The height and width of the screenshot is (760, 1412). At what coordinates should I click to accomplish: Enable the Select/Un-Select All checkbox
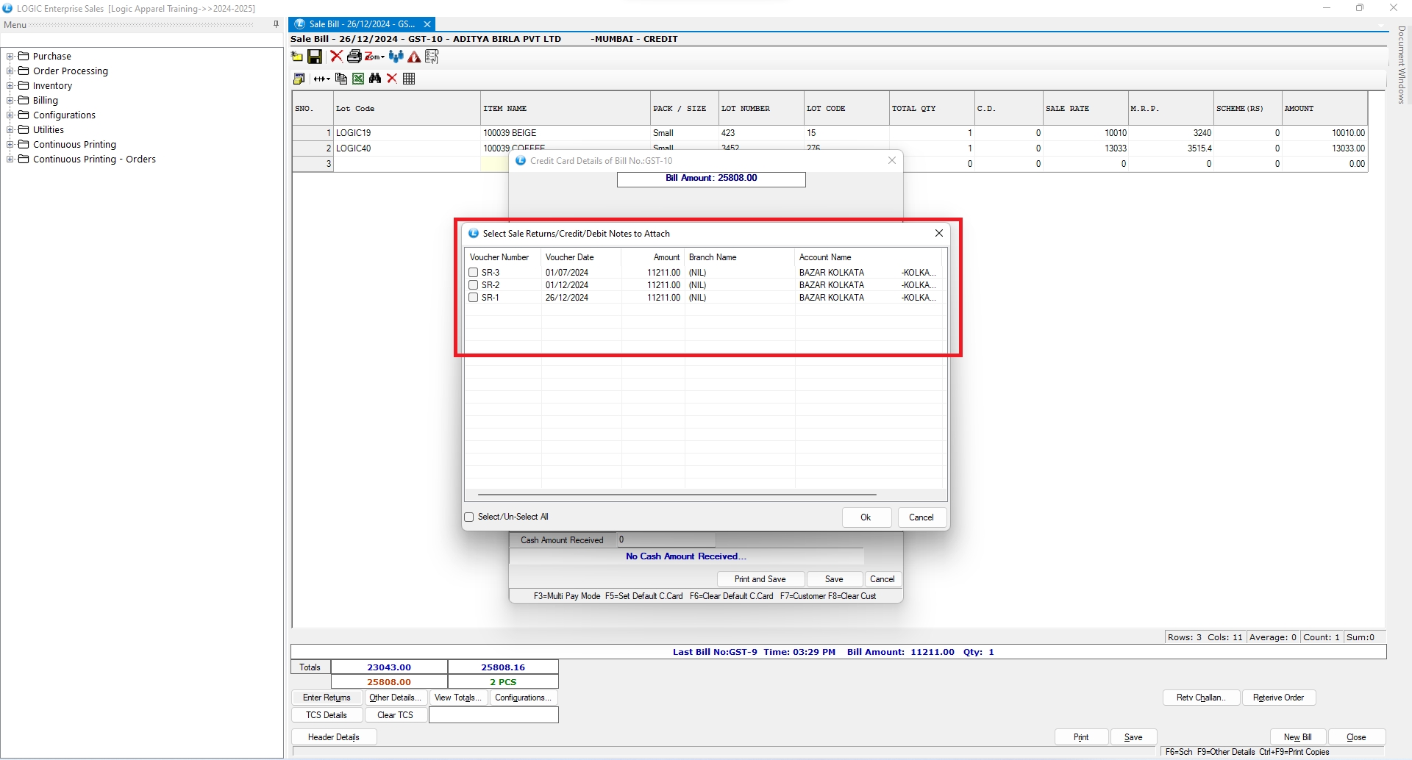(469, 517)
